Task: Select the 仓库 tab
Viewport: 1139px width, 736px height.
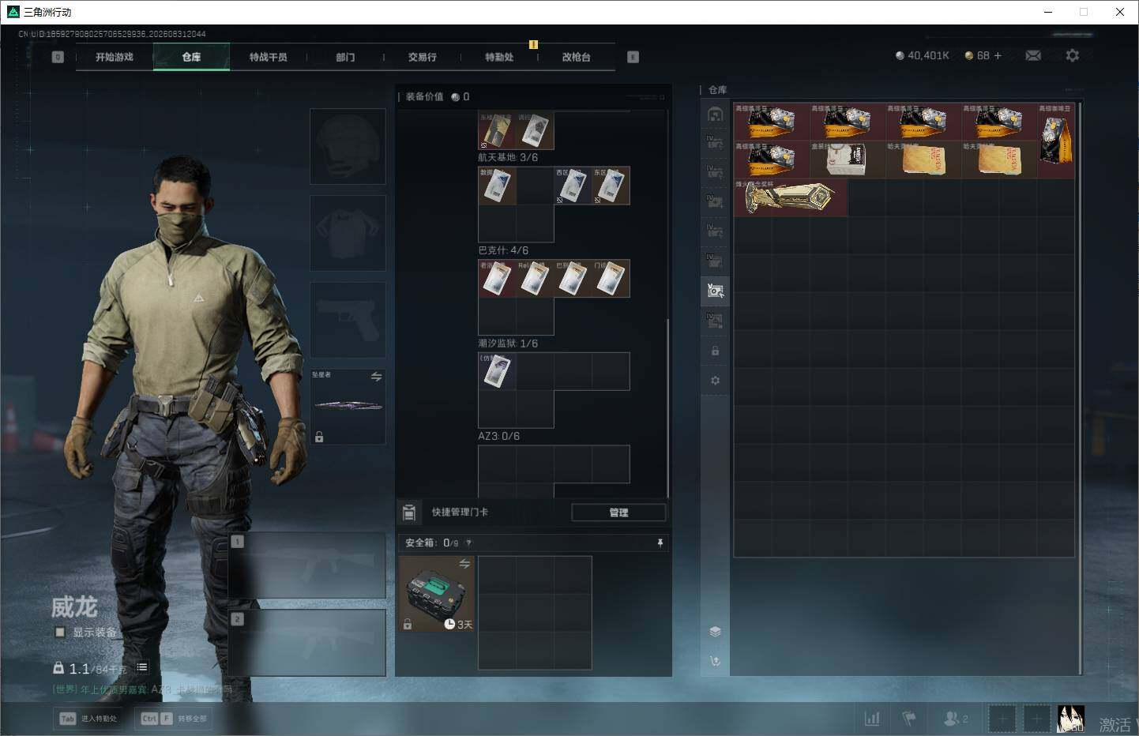Action: (191, 57)
